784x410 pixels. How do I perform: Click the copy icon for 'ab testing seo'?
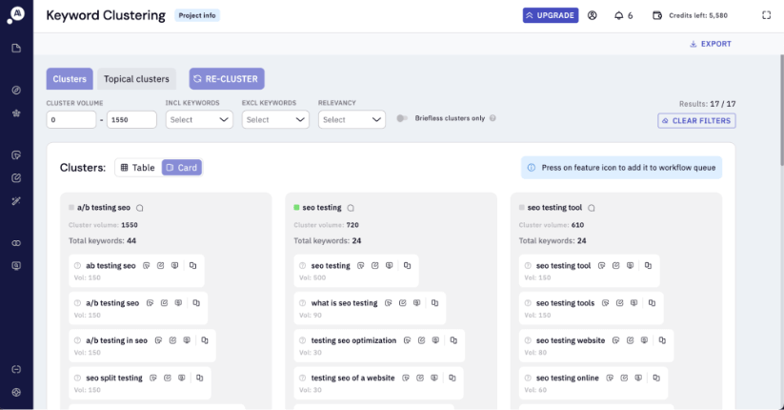pyautogui.click(x=192, y=266)
